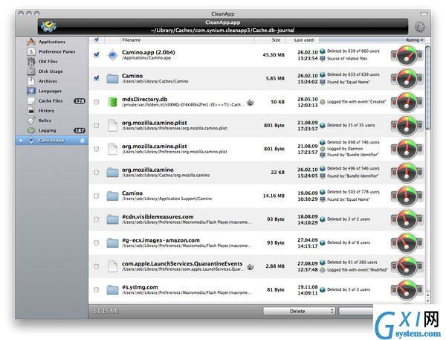Check the Camino Application Support checkbox
Screen dimensions: 446x340
click(97, 196)
